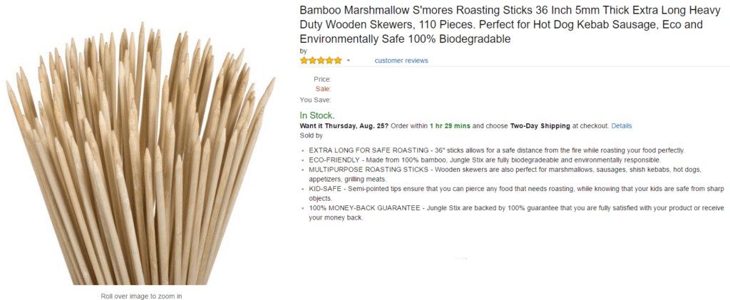Click the green "In Stock." status text

tap(317, 115)
